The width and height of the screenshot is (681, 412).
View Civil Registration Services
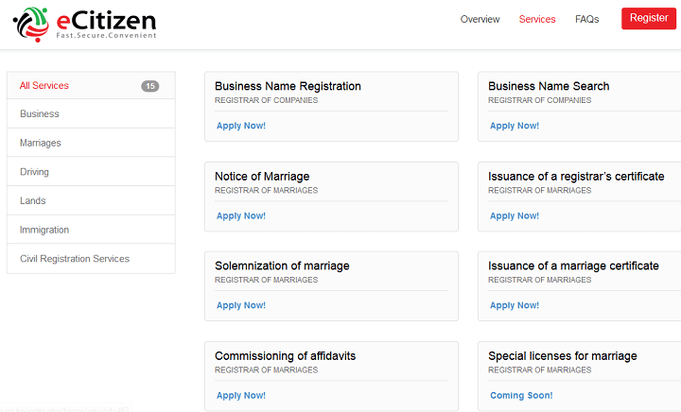[91, 259]
